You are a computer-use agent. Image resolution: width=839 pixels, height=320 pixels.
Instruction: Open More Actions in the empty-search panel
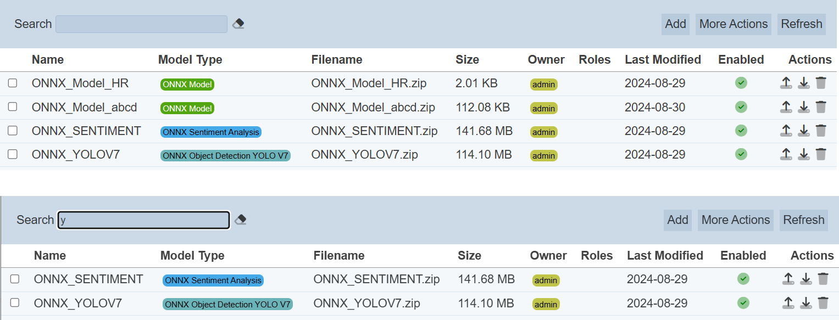click(733, 24)
